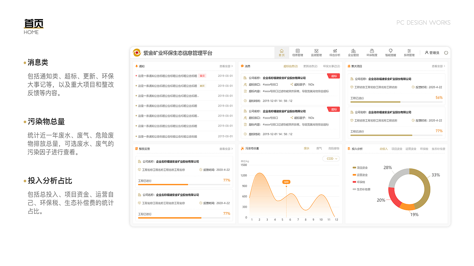Click 查看全部 in the 整改反馈 panel
Image resolution: width=474 pixels, height=266 pixels.
click(226, 149)
